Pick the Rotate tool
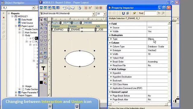Image resolution: width=193 pixels, height=109 pixels. tap(45, 28)
